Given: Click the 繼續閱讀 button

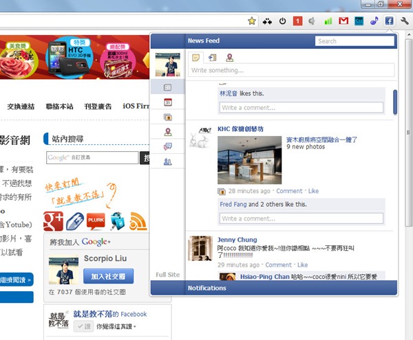Looking at the screenshot, I should coord(16,280).
